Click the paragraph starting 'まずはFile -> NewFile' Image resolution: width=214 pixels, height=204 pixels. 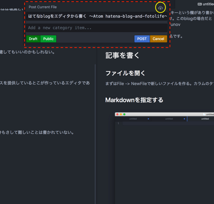(159, 84)
